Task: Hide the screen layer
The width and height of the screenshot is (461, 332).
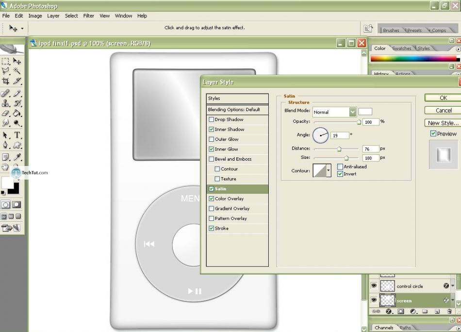Action: 374,300
